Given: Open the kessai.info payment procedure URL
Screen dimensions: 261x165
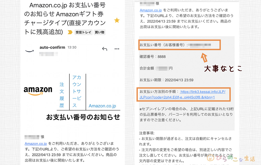Looking at the screenshot, I should pyautogui.click(x=182, y=94).
